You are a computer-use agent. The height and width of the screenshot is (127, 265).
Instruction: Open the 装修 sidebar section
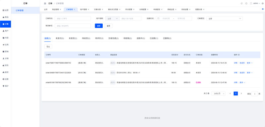click(x=5, y=72)
